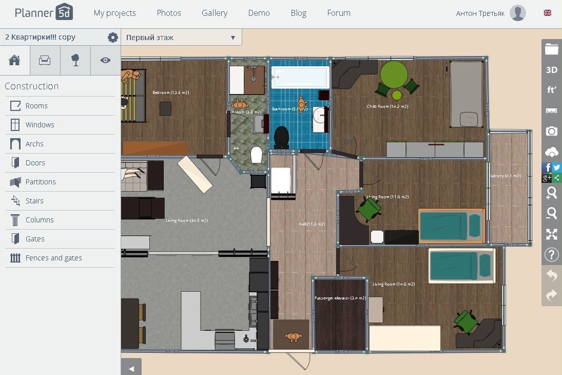Open the project folder icon
This screenshot has height=375, width=562.
(551, 49)
